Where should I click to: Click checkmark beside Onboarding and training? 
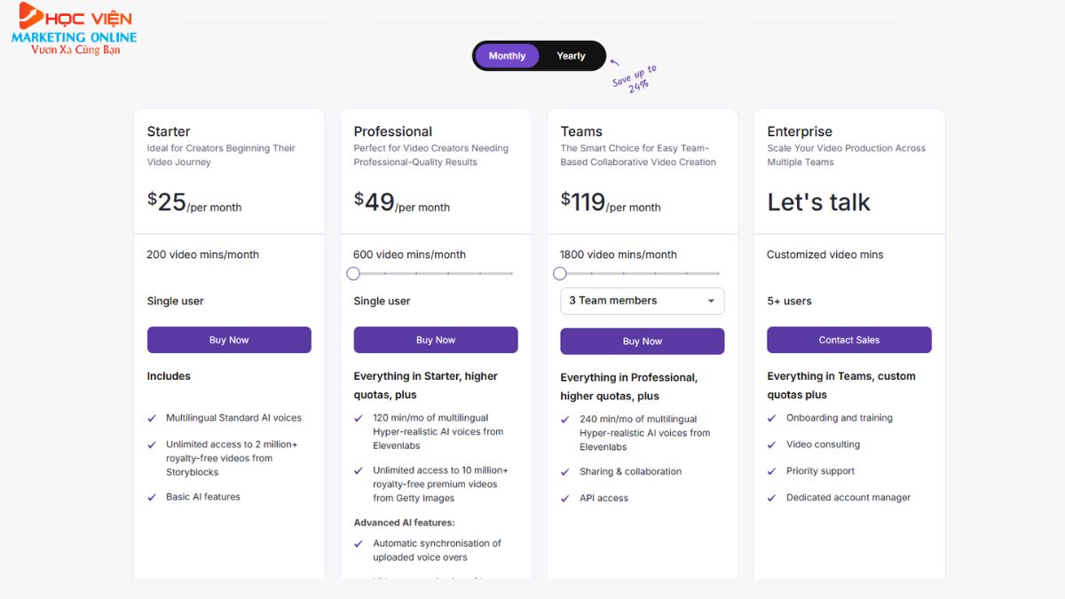772,418
